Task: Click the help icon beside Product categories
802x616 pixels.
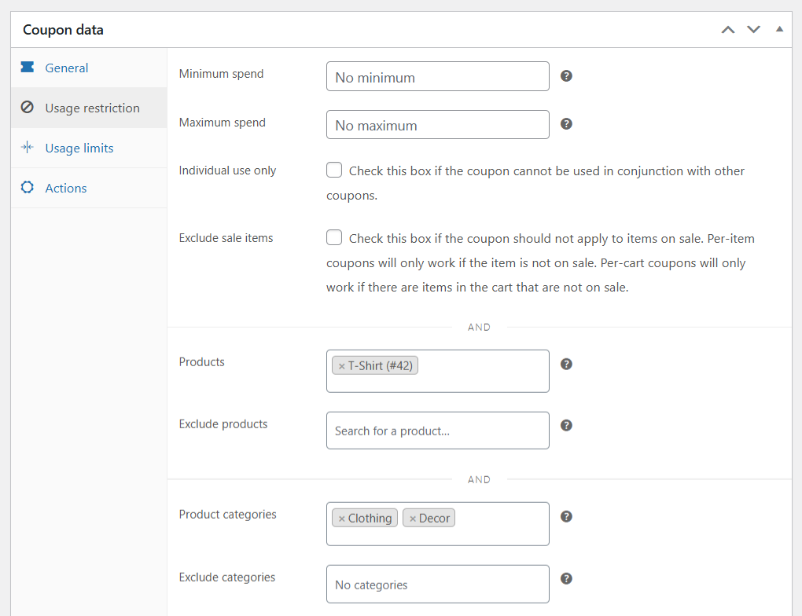Action: 566,516
